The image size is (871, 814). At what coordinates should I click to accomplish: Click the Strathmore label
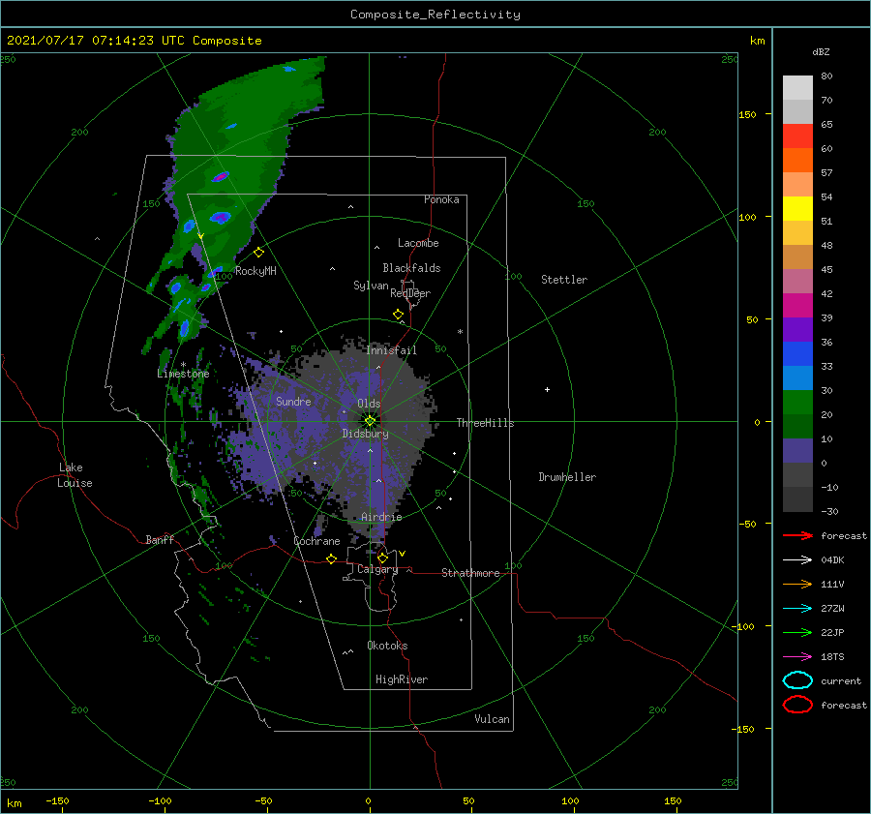point(470,573)
